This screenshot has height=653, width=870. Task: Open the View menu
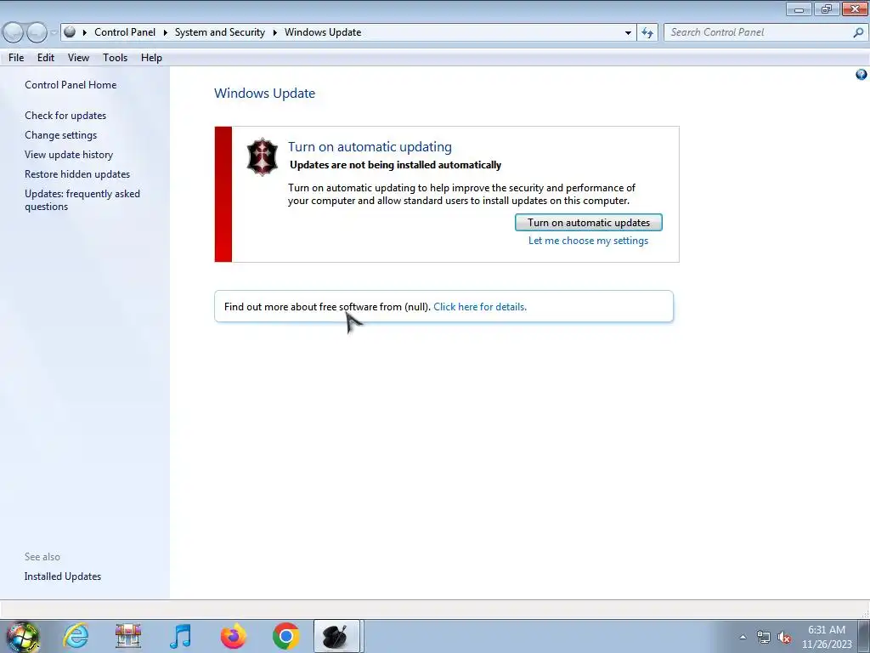(78, 58)
